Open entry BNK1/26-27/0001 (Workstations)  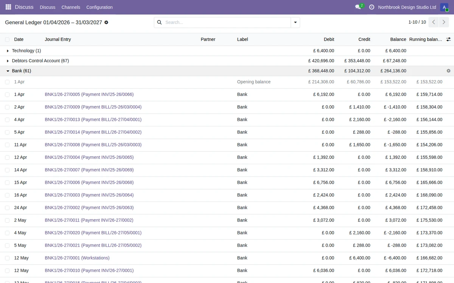[77, 258]
